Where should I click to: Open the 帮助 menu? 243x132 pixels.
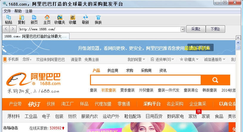coord(18,11)
